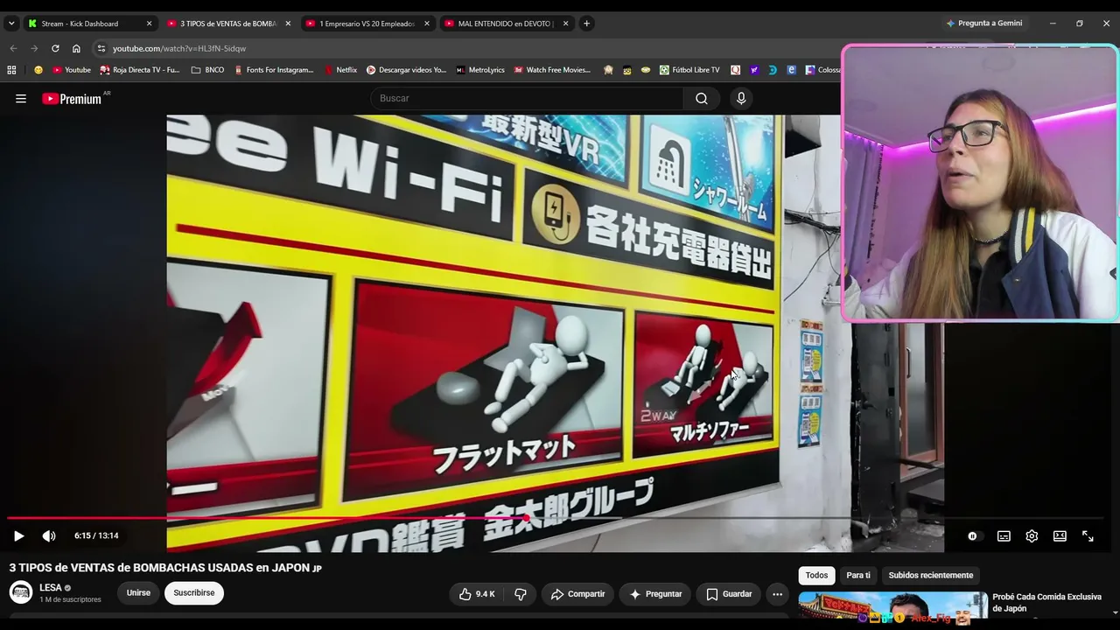Open the Youtube bookmark
Viewport: 1120px width, 630px height.
click(71, 70)
